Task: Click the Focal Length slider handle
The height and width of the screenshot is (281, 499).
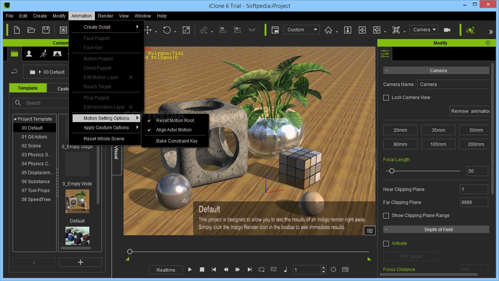Action: click(x=391, y=171)
